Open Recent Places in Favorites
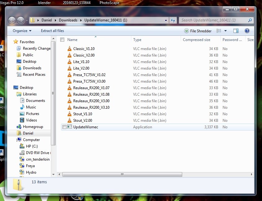 point(31,75)
